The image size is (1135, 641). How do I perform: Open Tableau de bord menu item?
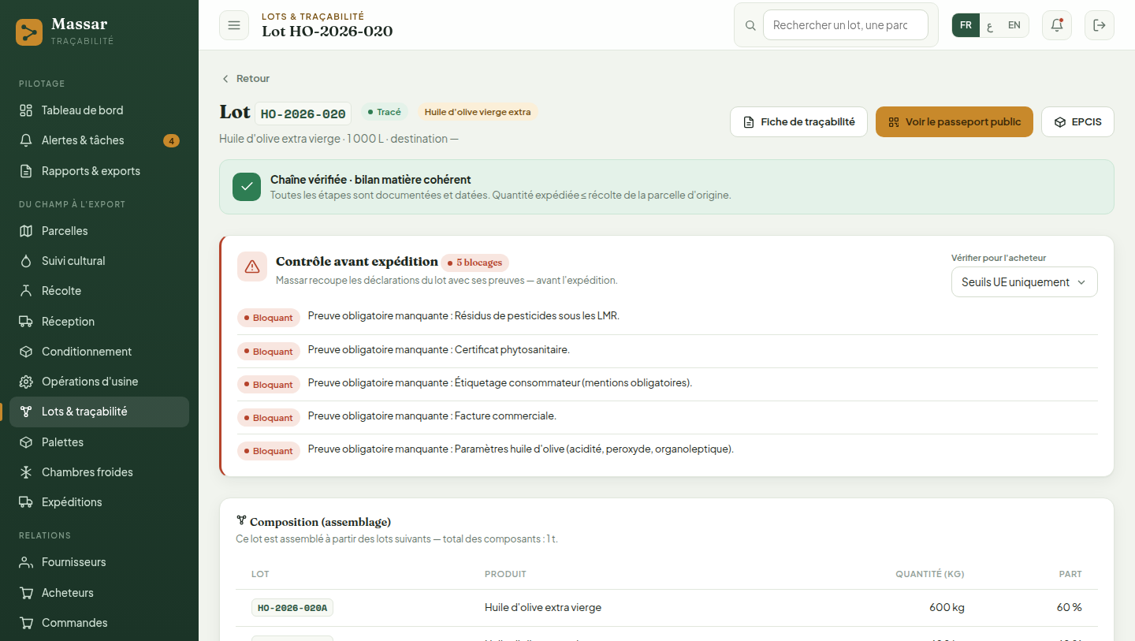pyautogui.click(x=99, y=110)
